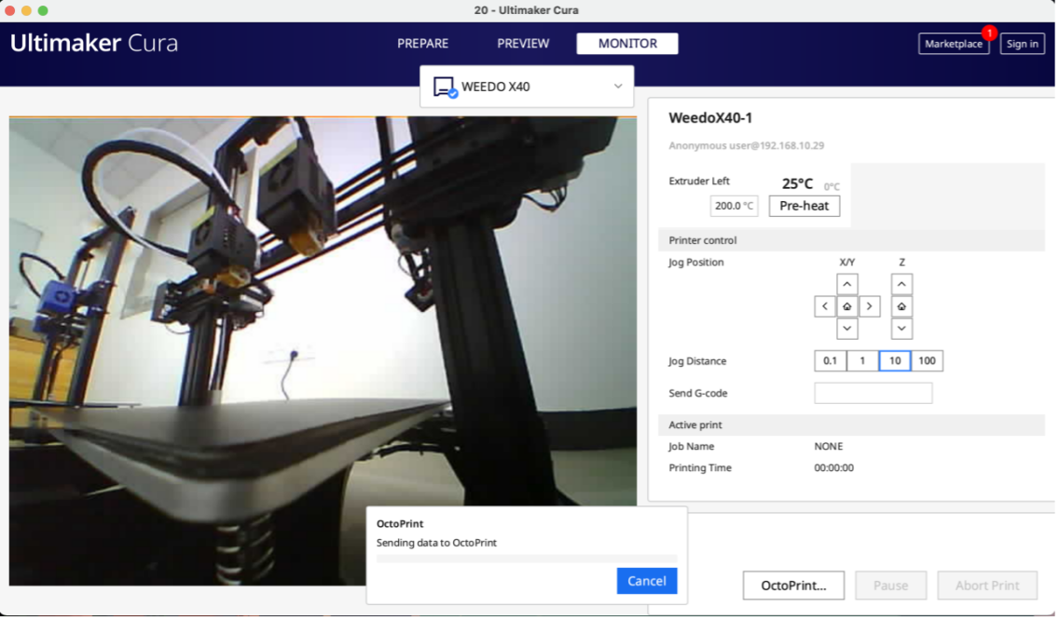Click the extruder target temperature field
Screen dimensions: 1059x620
click(x=734, y=206)
